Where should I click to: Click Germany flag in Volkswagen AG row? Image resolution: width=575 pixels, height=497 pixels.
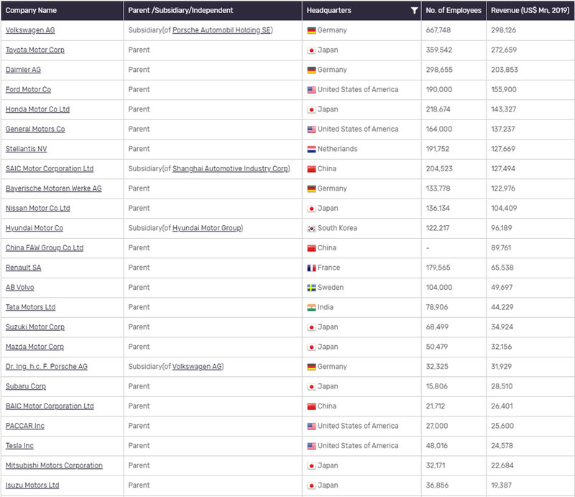pyautogui.click(x=311, y=30)
